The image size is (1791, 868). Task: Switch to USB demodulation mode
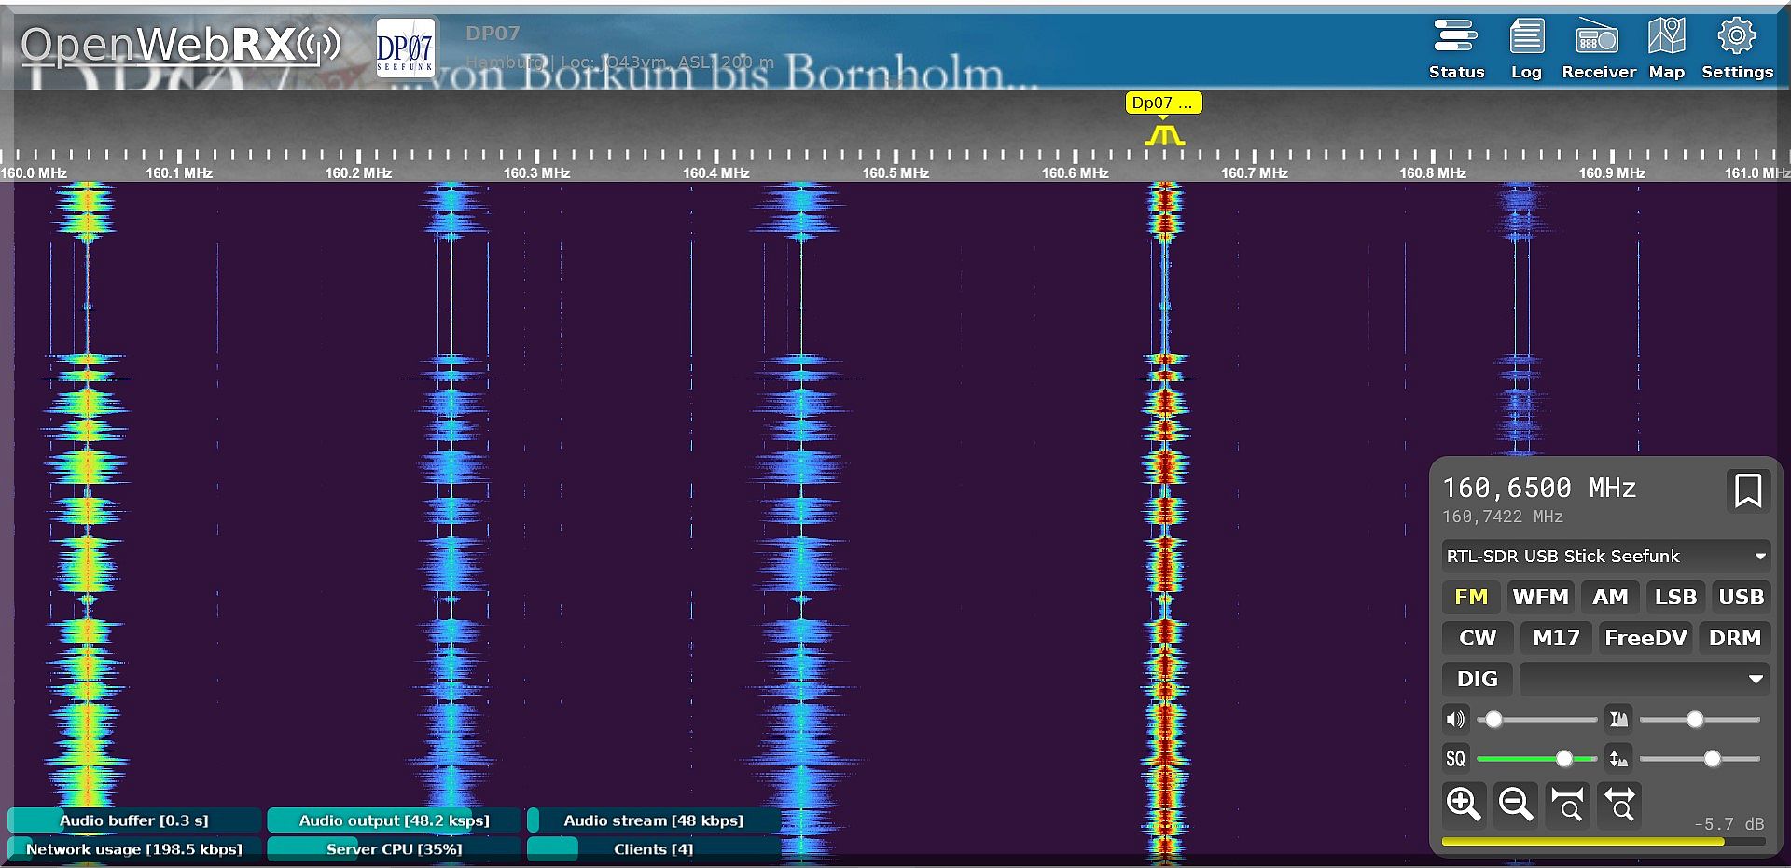(1741, 597)
